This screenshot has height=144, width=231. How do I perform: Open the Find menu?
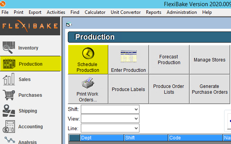click(x=75, y=12)
